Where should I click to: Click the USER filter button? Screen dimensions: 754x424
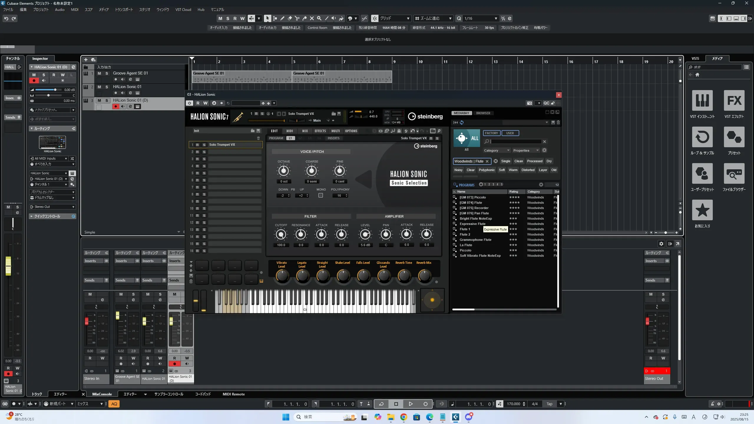[510, 133]
